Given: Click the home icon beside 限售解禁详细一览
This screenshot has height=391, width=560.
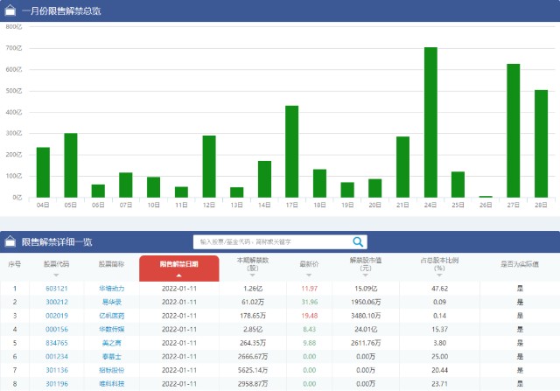Looking at the screenshot, I should [x=10, y=241].
